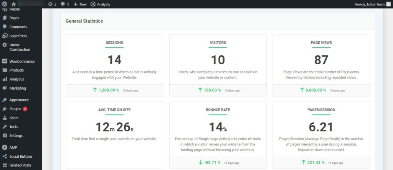Click the Related Posts grid icon
This screenshot has height=170, width=393.
pyautogui.click(x=5, y=165)
